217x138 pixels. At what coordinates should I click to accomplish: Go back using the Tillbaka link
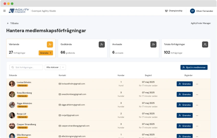pyautogui.click(x=13, y=23)
